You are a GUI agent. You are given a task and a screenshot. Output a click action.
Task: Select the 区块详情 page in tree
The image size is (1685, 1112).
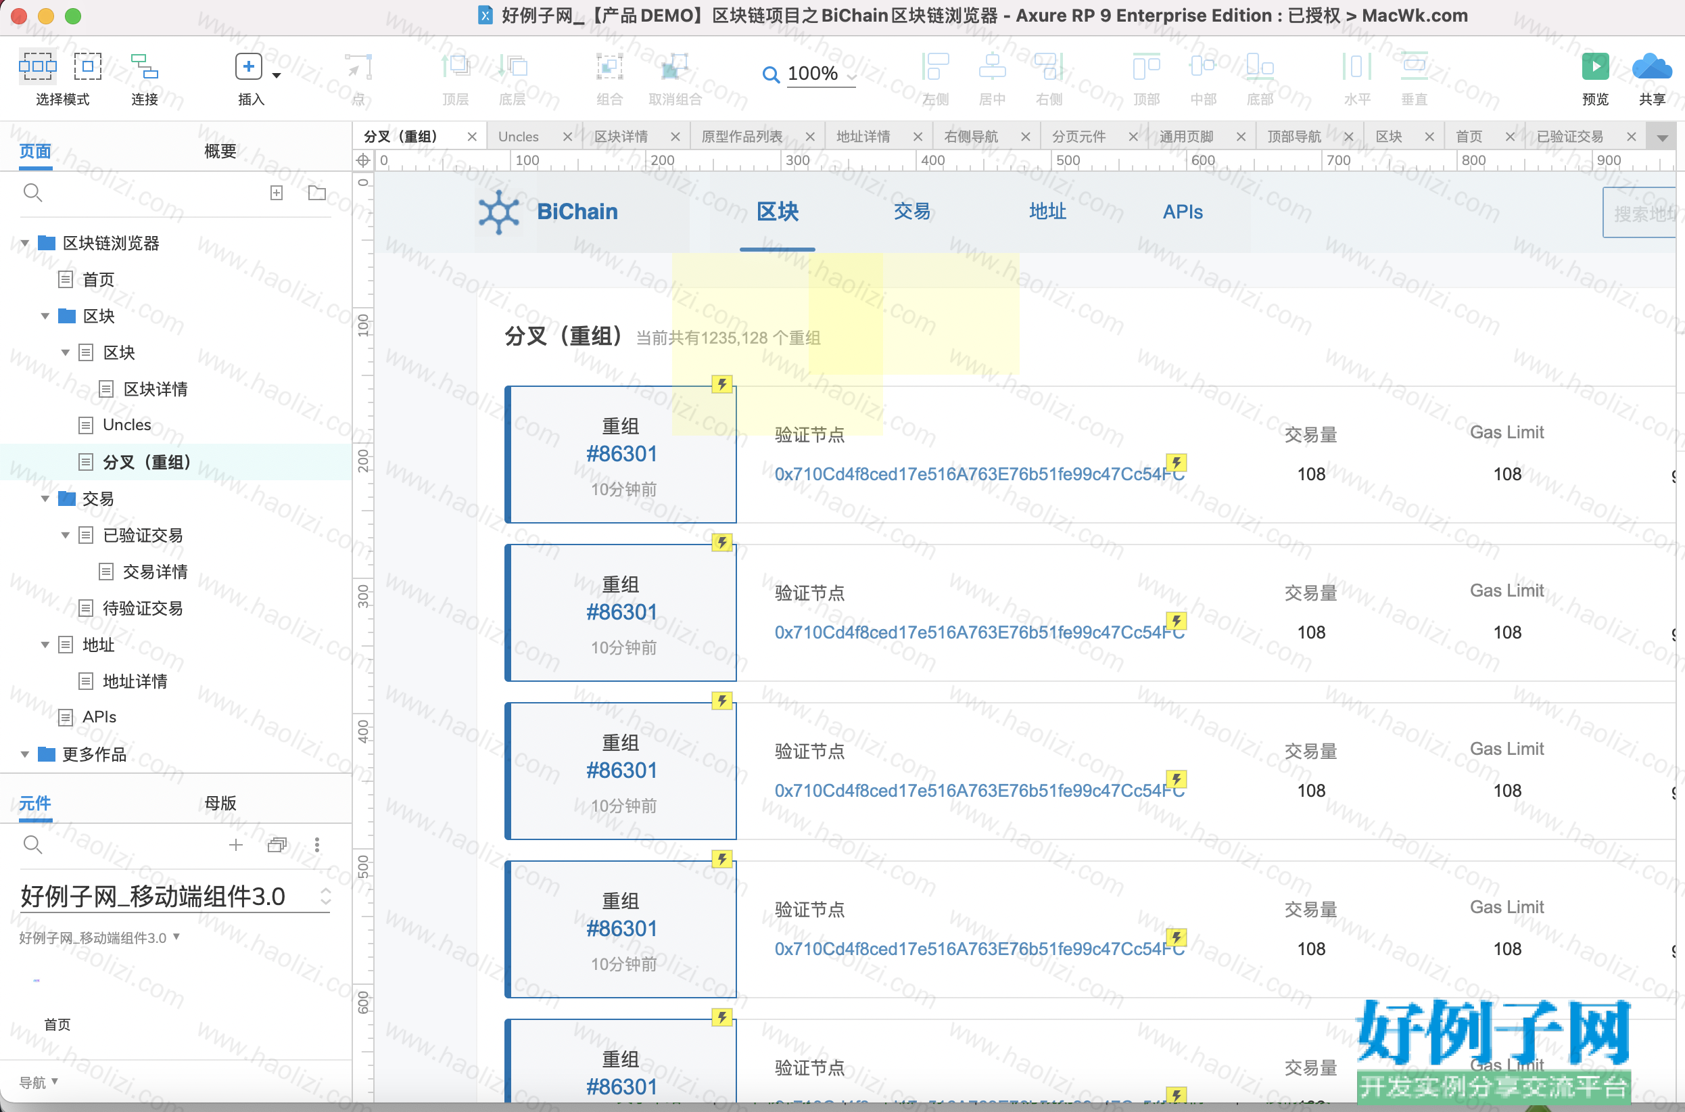[156, 389]
